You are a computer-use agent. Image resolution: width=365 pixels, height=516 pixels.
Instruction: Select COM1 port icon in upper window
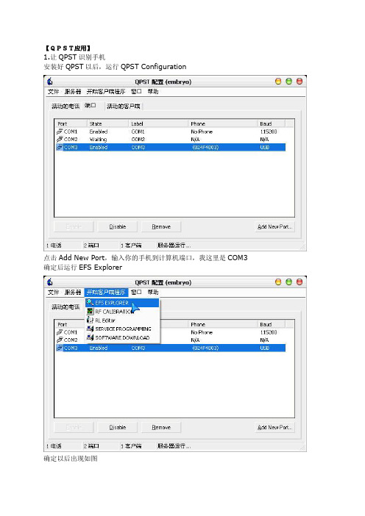coord(60,132)
